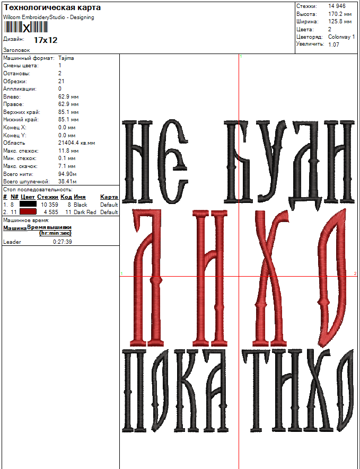Click the 'Заголовок' field label
The image size is (360, 469).
click(x=16, y=50)
